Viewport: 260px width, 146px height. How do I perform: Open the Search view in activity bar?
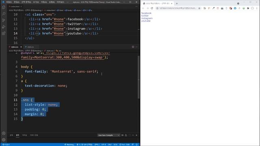tap(4, 14)
